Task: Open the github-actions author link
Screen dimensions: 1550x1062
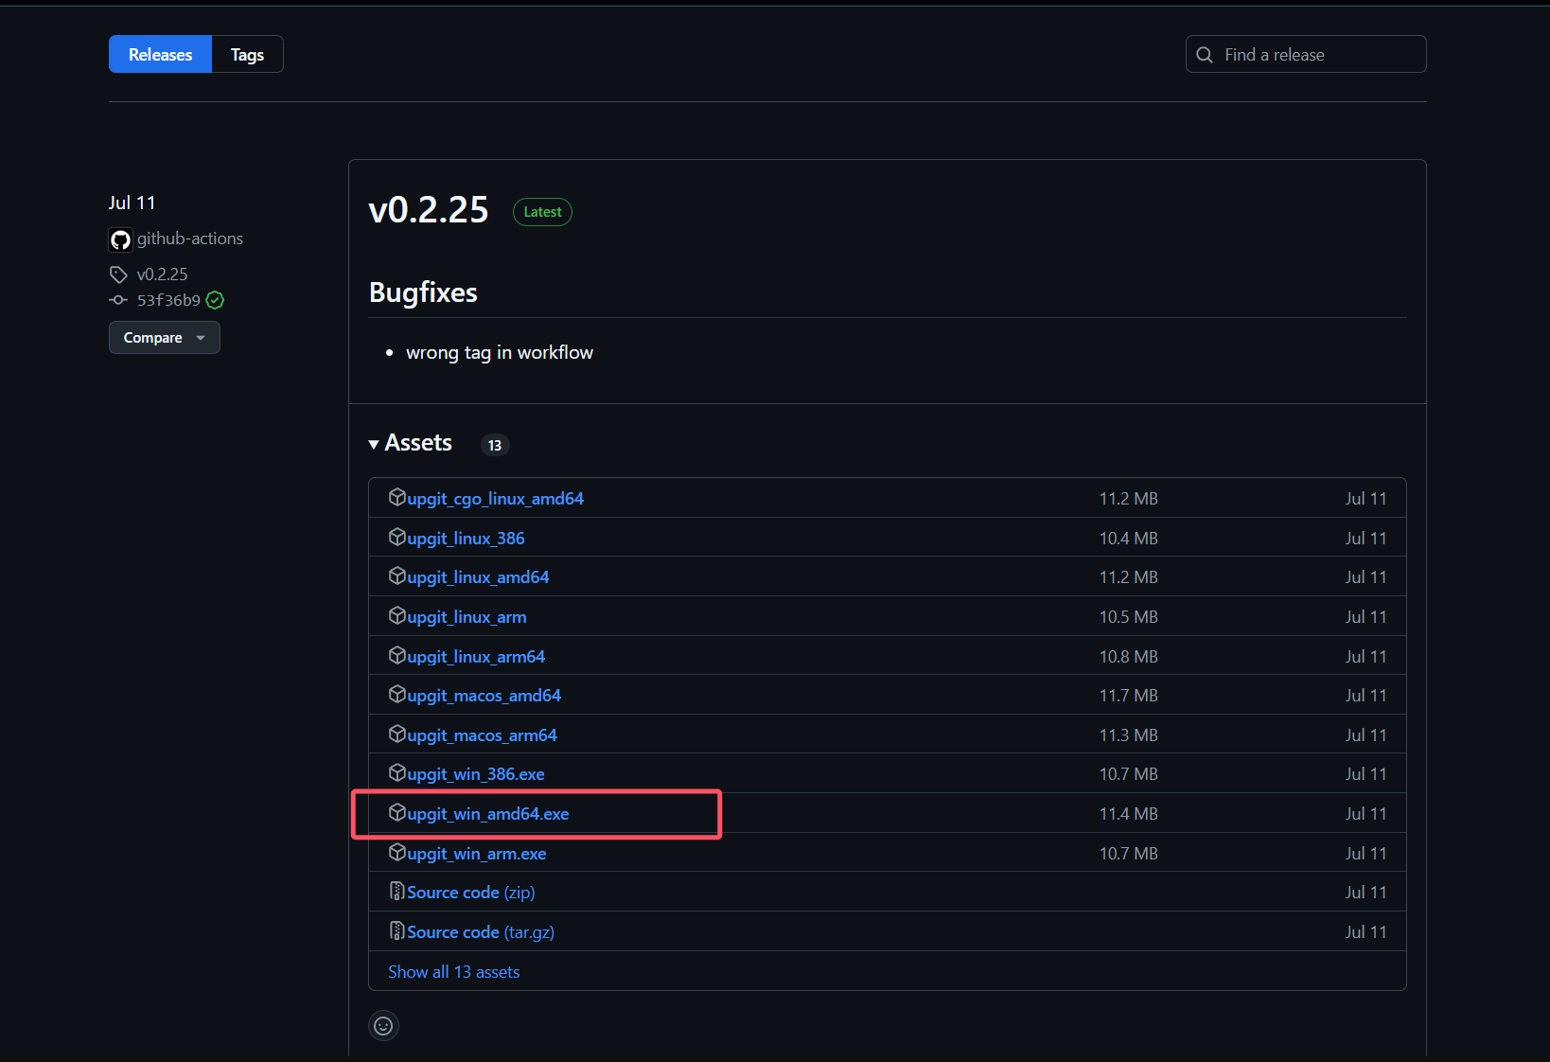Action: 190,239
